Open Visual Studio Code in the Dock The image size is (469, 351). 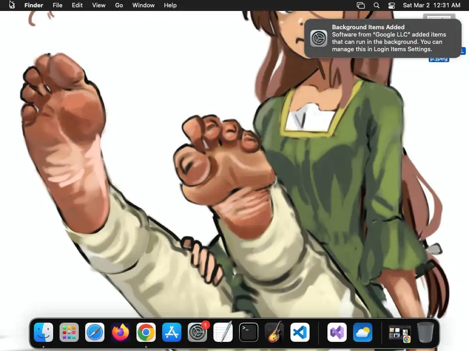(300, 332)
